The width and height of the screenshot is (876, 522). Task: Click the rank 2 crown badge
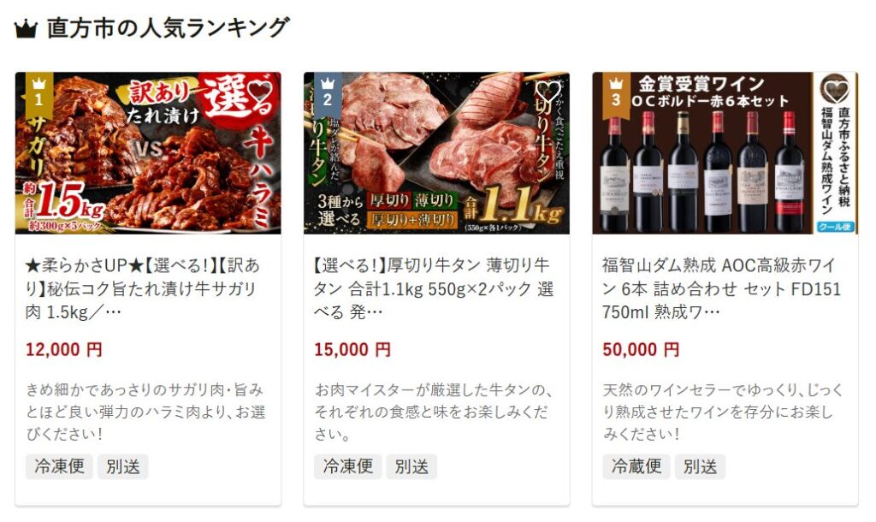coord(328,93)
